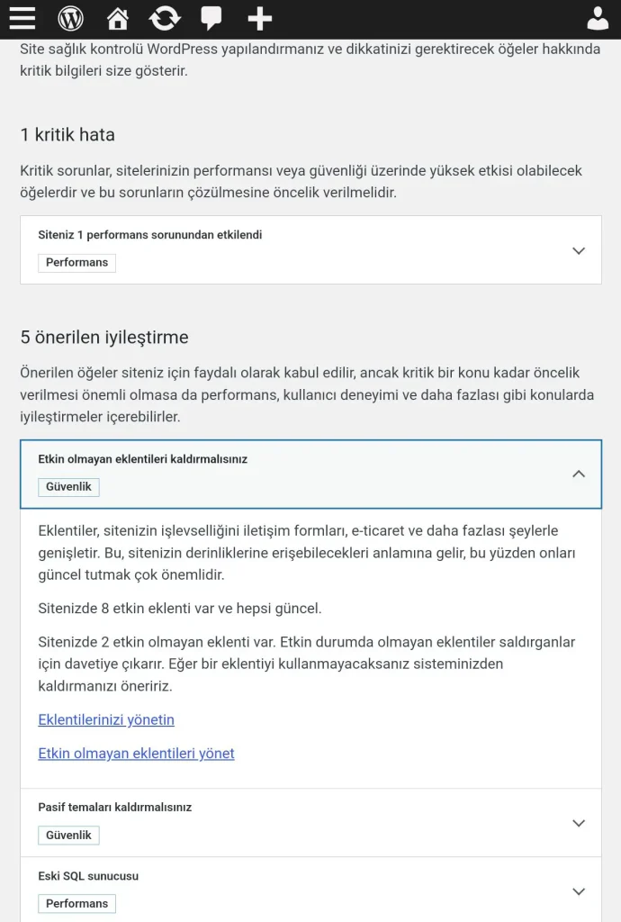Viewport: 621px width, 922px height.
Task: Click 'Siteniz 1 performans sorunundan etkilendi' heading
Action: [150, 235]
